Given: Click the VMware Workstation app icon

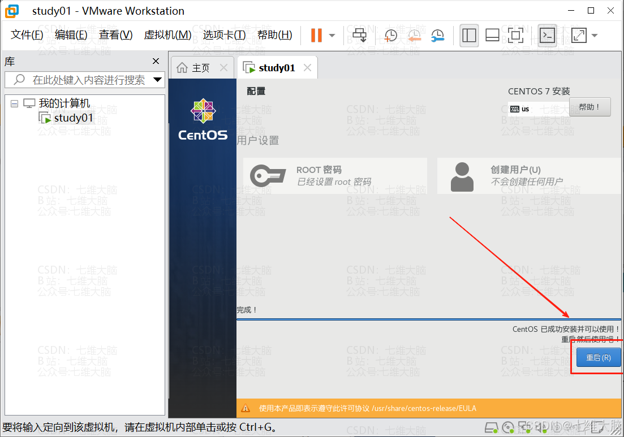Looking at the screenshot, I should point(12,11).
